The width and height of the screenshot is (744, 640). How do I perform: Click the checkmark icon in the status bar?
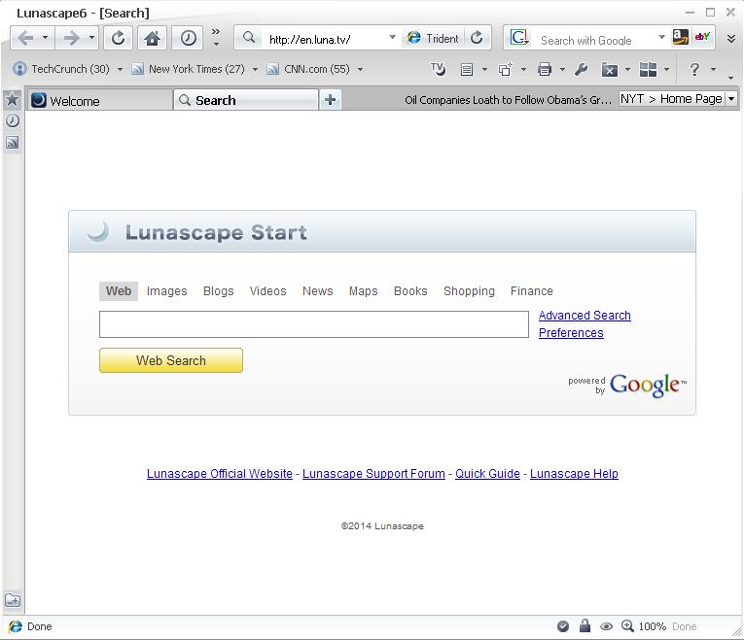(563, 626)
